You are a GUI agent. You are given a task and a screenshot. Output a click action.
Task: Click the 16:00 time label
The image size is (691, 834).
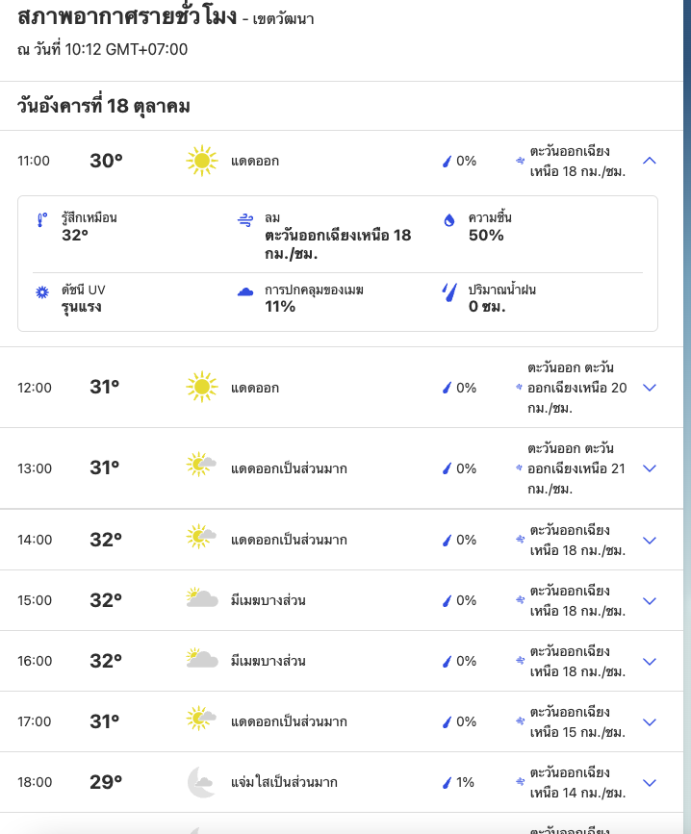click(35, 661)
